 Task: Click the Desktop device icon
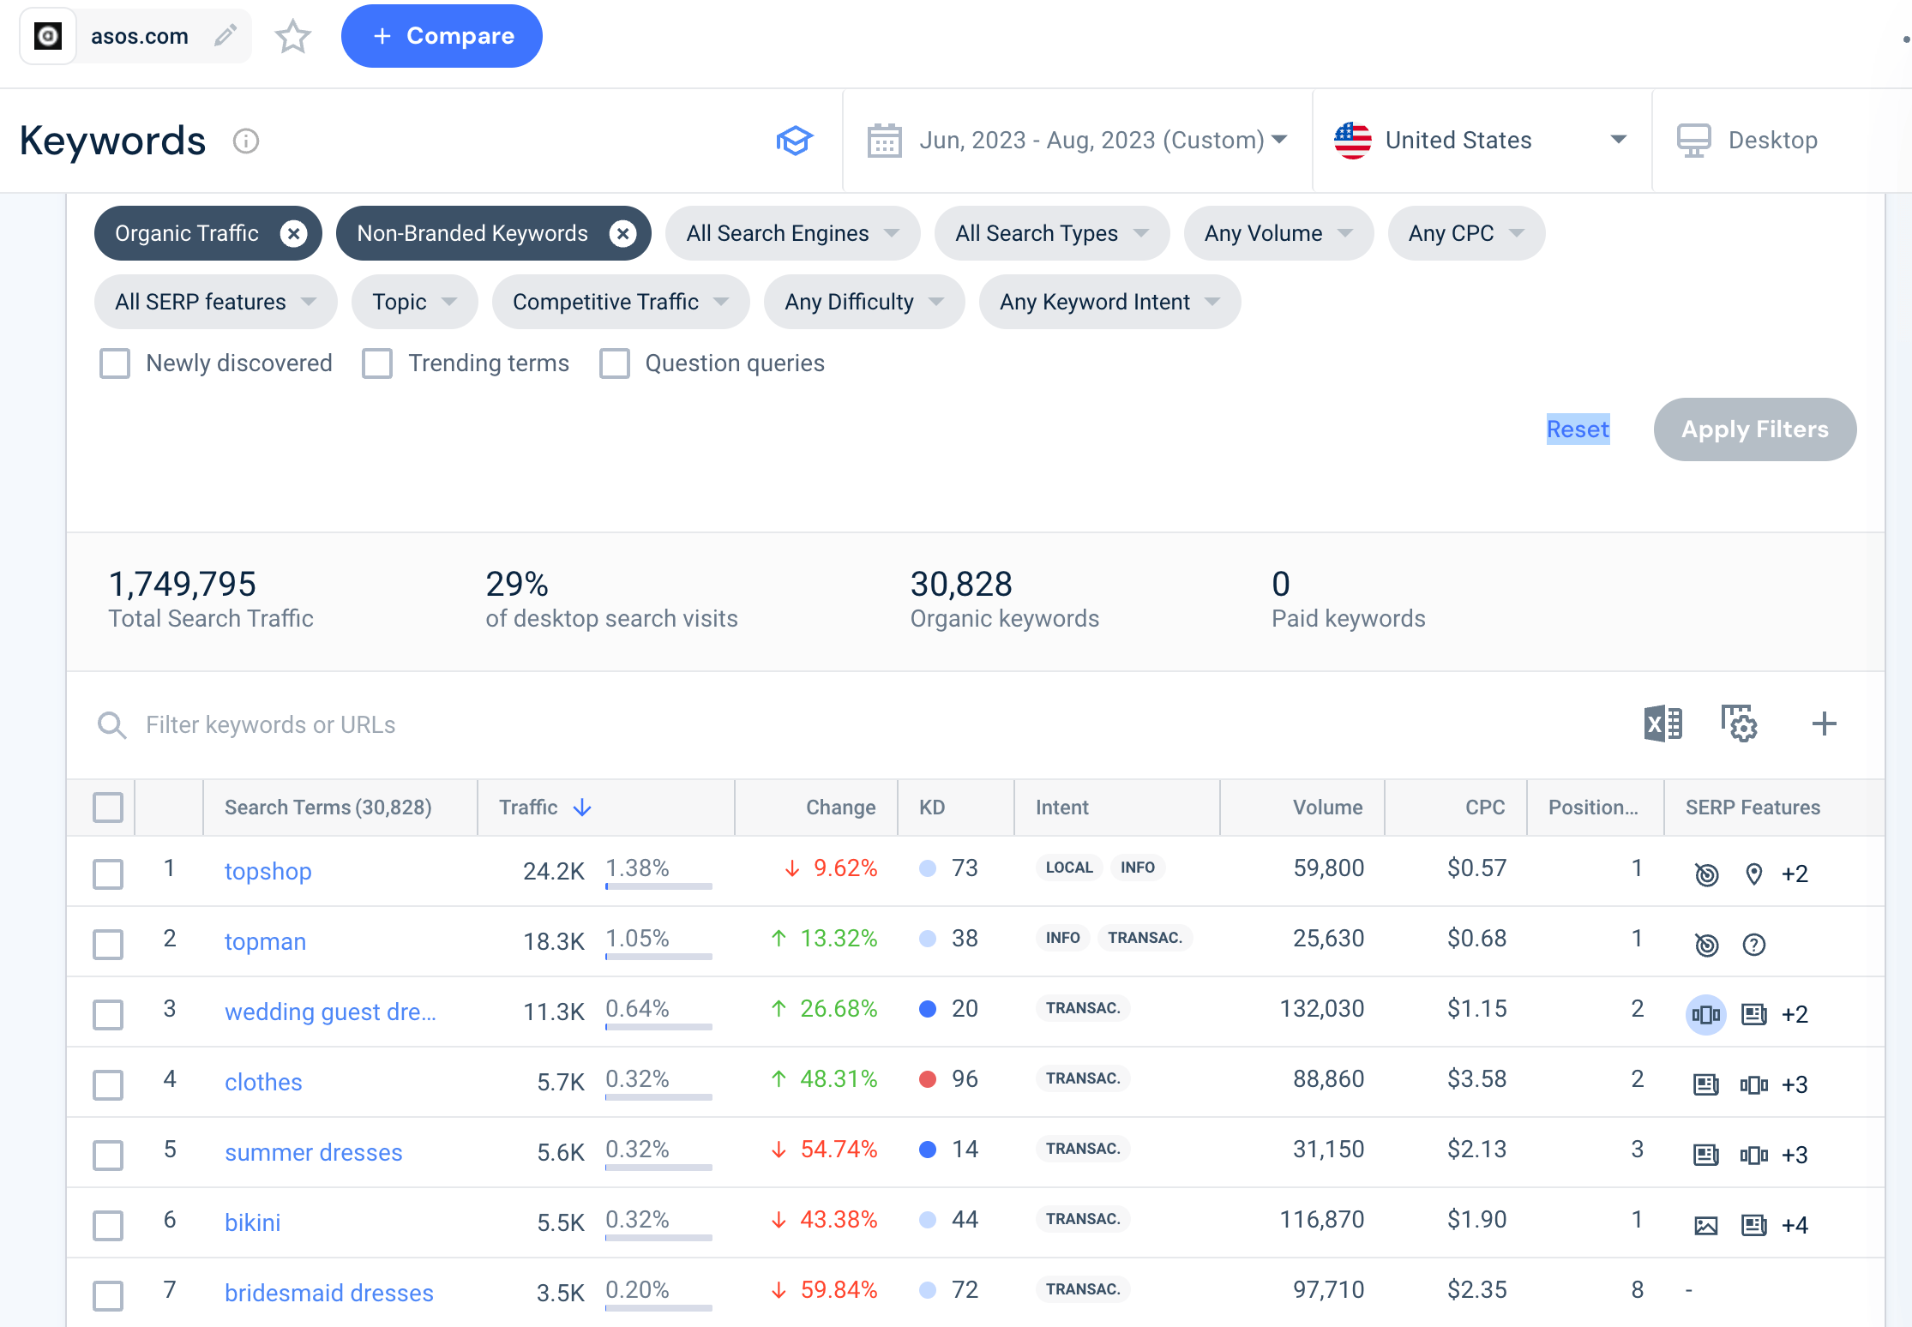[x=1693, y=141]
